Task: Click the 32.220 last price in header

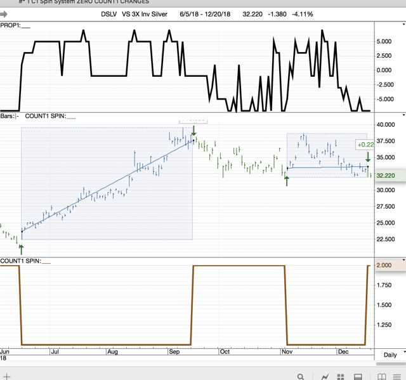Action: coord(252,14)
